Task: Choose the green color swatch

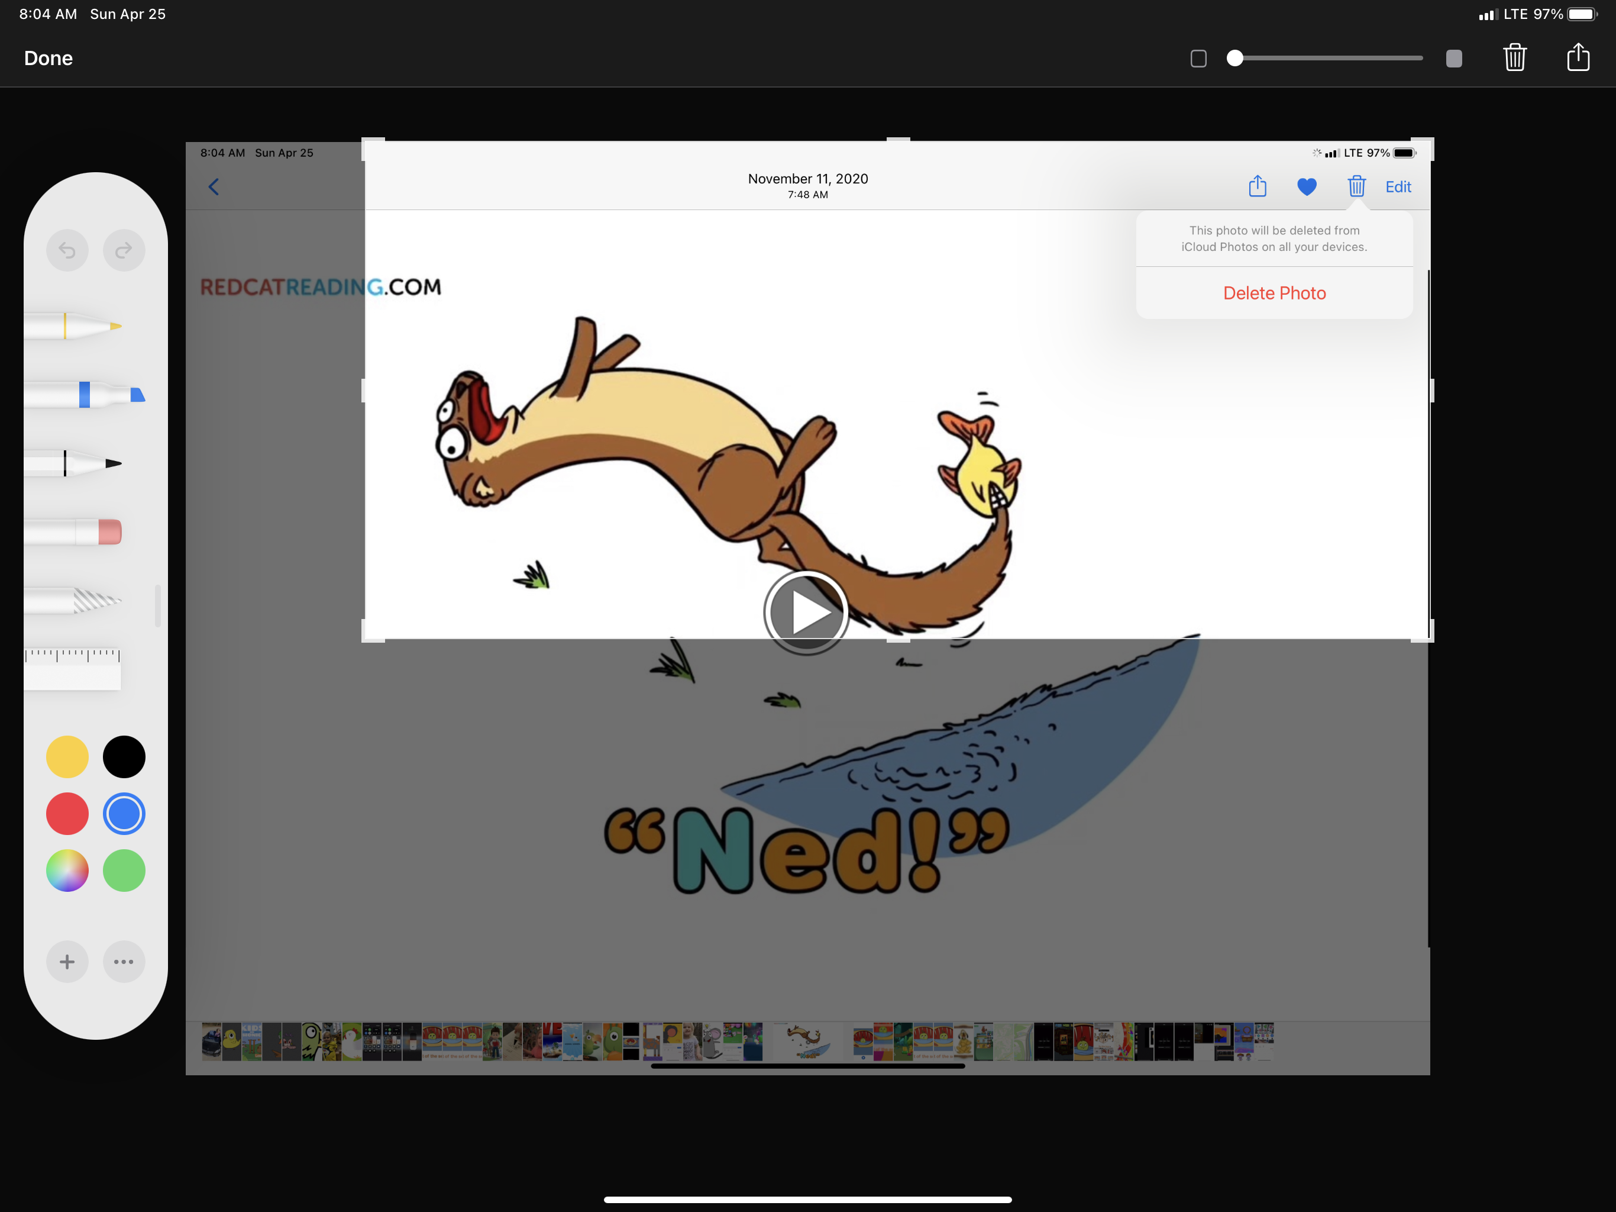Action: click(x=124, y=871)
